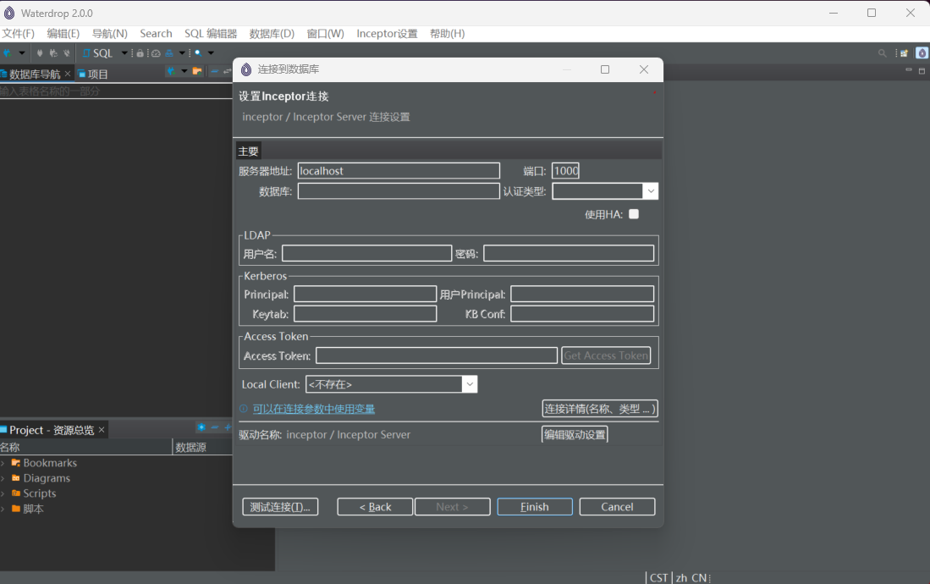
Task: Click the KB Conf field
Action: [x=582, y=313]
